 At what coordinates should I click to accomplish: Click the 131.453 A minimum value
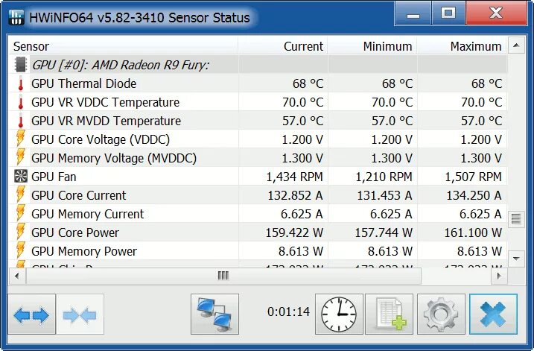point(384,195)
